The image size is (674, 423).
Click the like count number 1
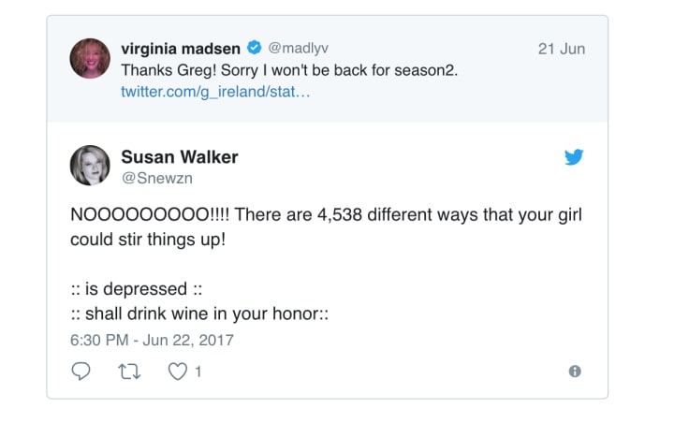[x=198, y=372]
